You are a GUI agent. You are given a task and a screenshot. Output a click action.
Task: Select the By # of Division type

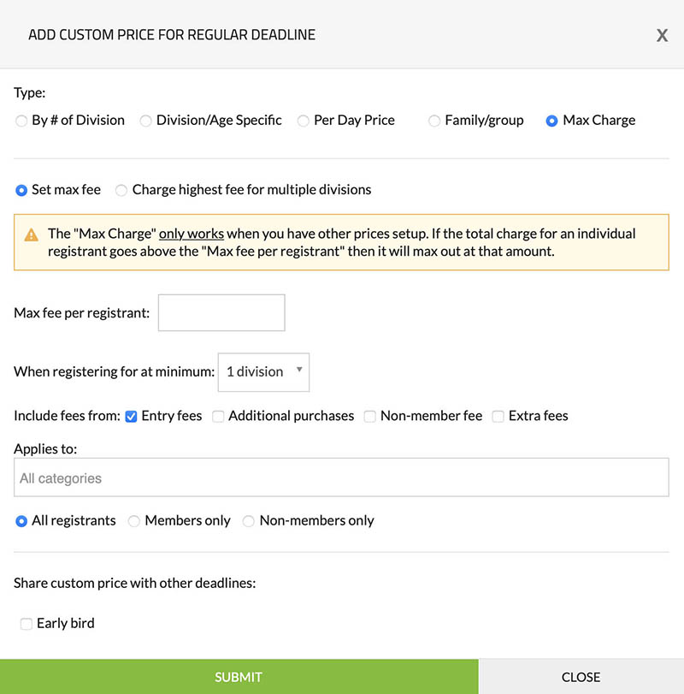pyautogui.click(x=21, y=121)
